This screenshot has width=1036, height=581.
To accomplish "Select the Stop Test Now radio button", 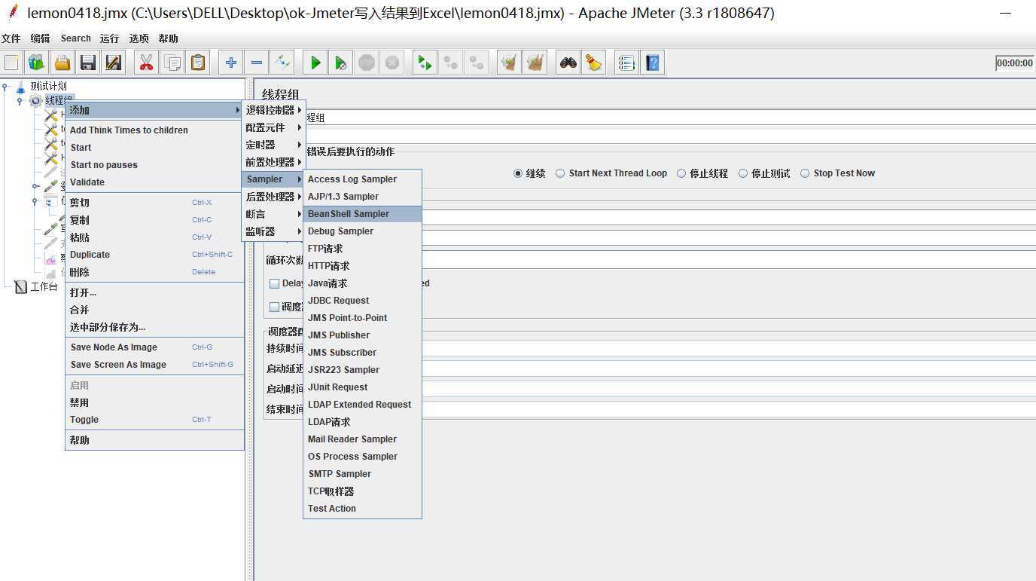I will pyautogui.click(x=805, y=173).
